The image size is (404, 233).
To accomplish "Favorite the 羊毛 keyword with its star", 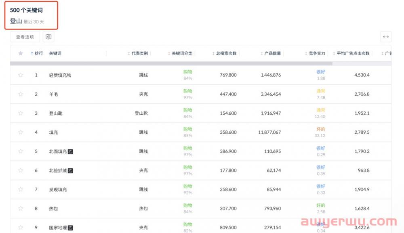I will pos(21,94).
